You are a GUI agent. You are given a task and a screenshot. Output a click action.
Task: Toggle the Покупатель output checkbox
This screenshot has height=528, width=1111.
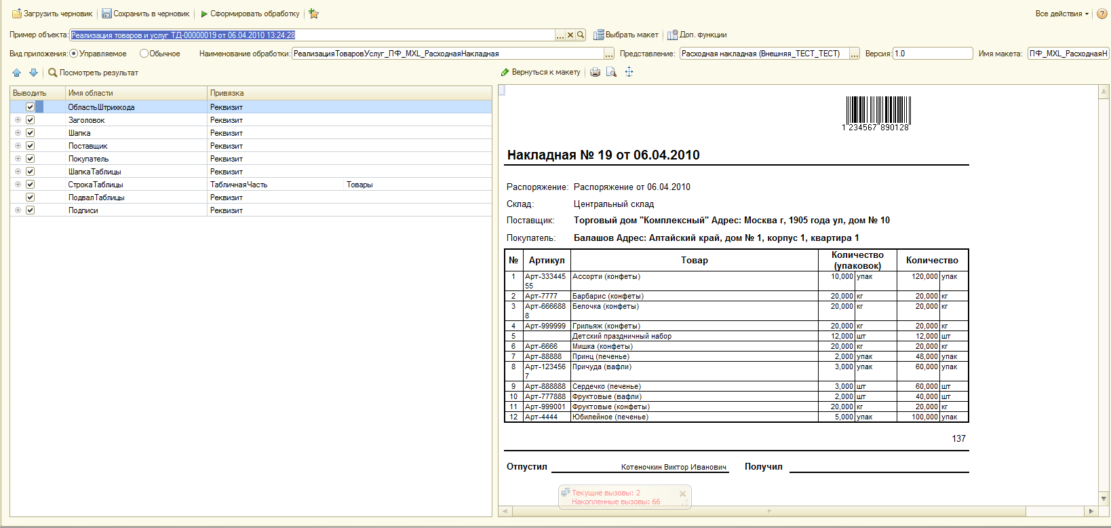point(30,159)
